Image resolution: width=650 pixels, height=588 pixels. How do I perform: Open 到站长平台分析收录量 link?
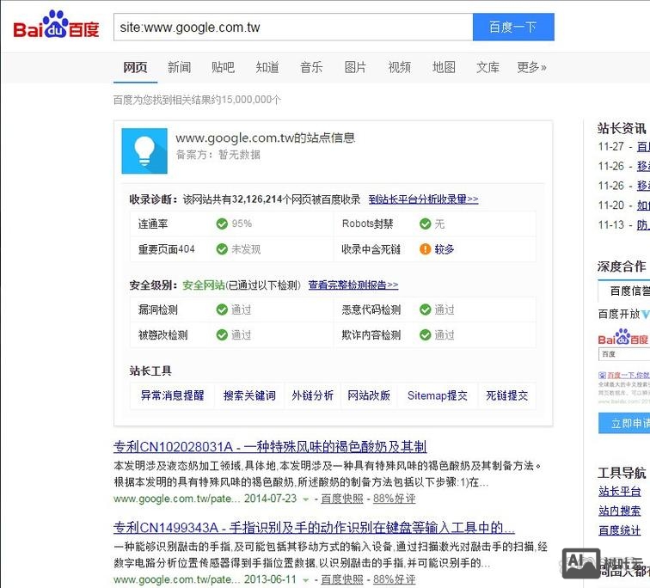[x=423, y=199]
